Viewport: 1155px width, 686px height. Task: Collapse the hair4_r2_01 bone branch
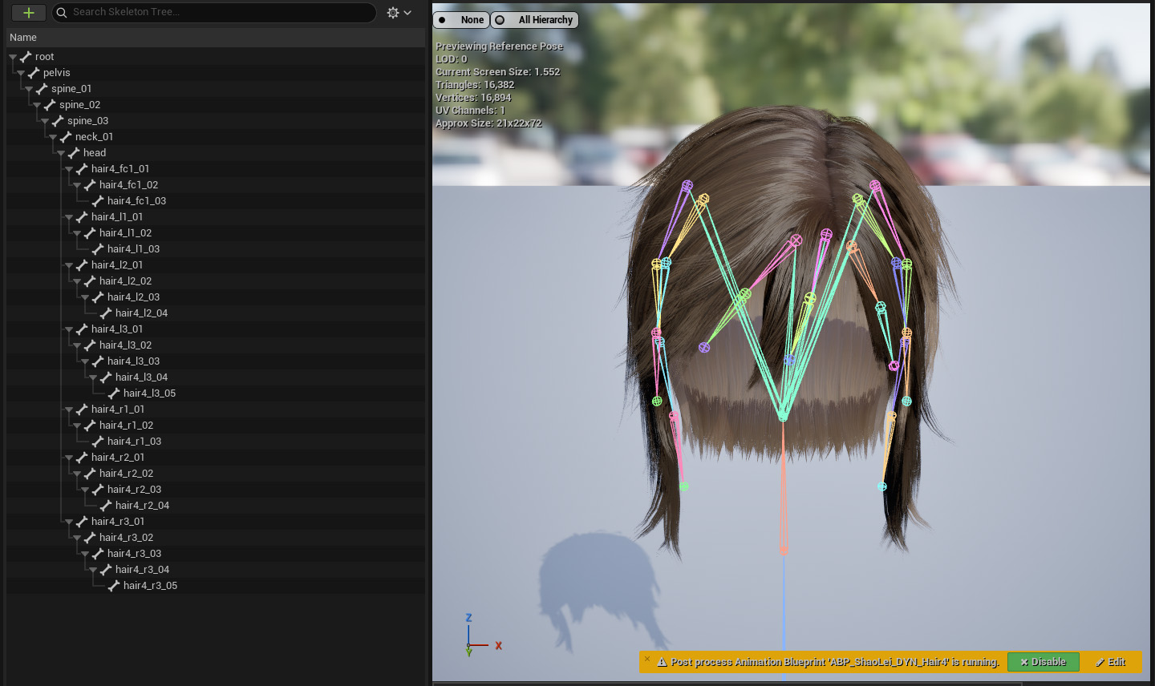coord(69,458)
